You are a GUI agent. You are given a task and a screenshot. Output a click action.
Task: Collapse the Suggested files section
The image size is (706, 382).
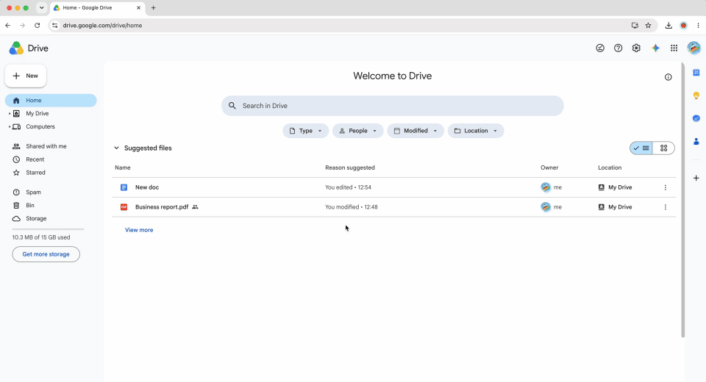(x=116, y=148)
